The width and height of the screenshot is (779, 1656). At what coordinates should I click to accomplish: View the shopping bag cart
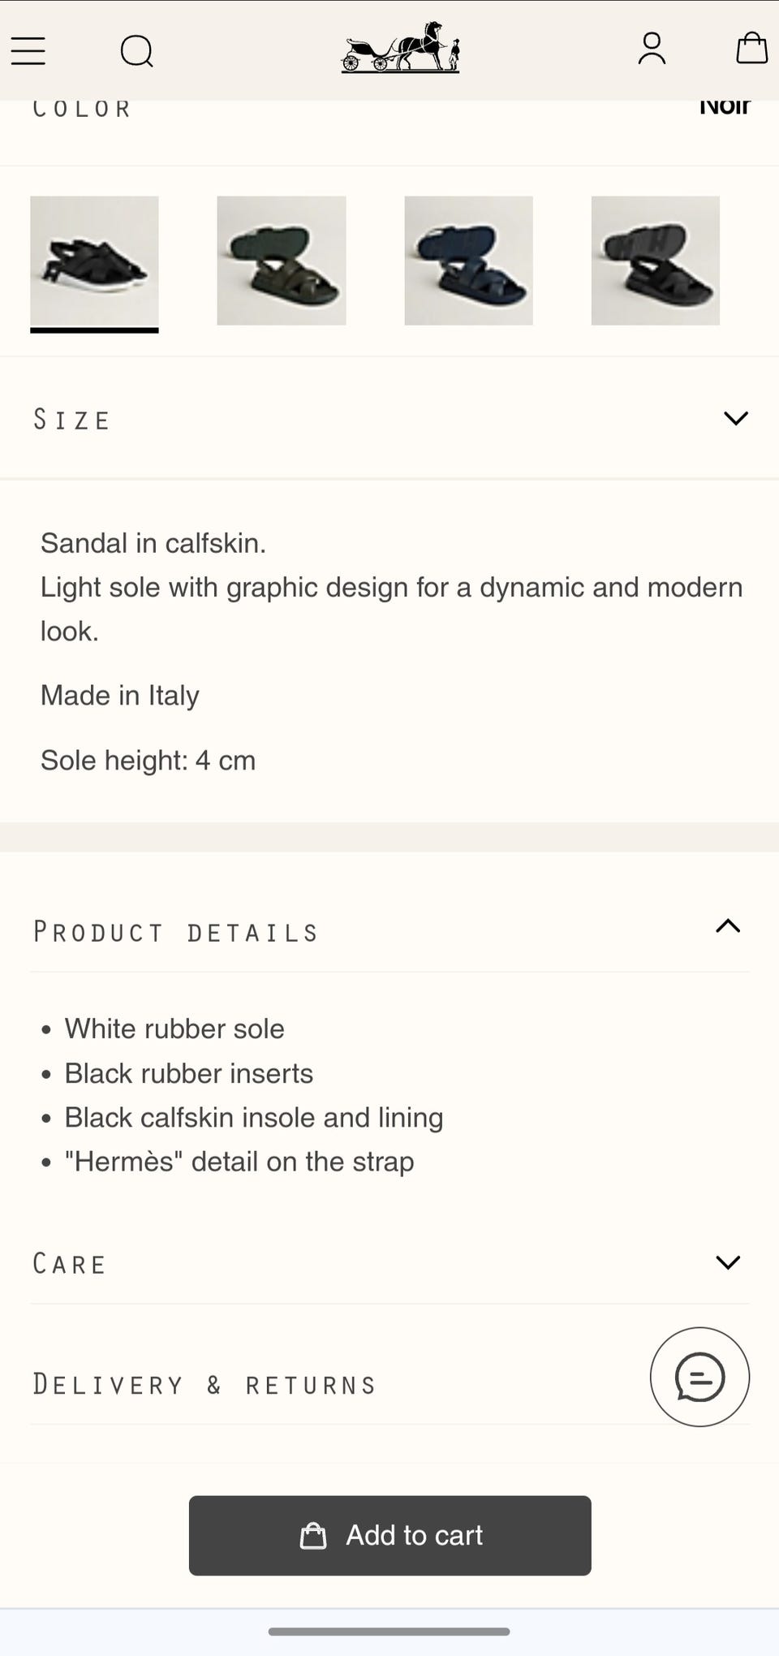pos(751,48)
